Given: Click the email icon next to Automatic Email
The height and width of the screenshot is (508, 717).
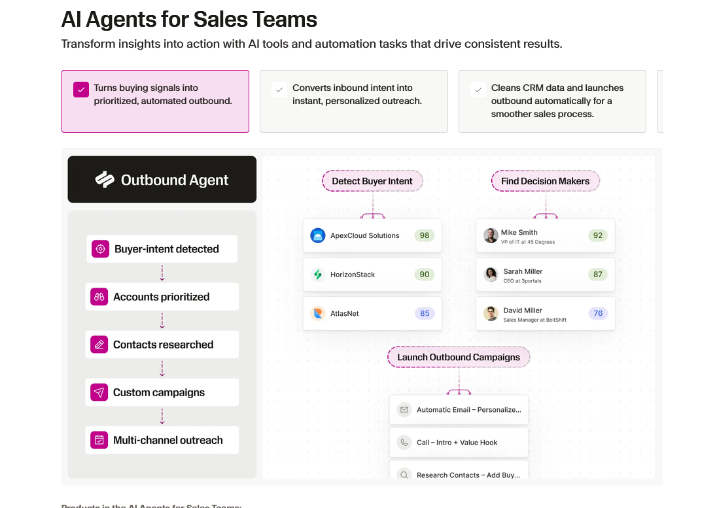Looking at the screenshot, I should click(404, 410).
